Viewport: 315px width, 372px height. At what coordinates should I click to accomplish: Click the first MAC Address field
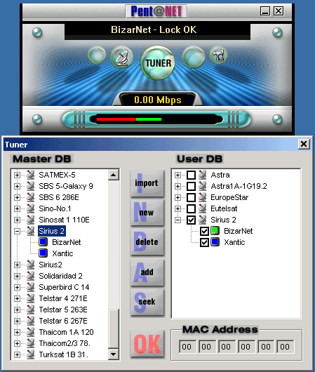[x=187, y=347]
